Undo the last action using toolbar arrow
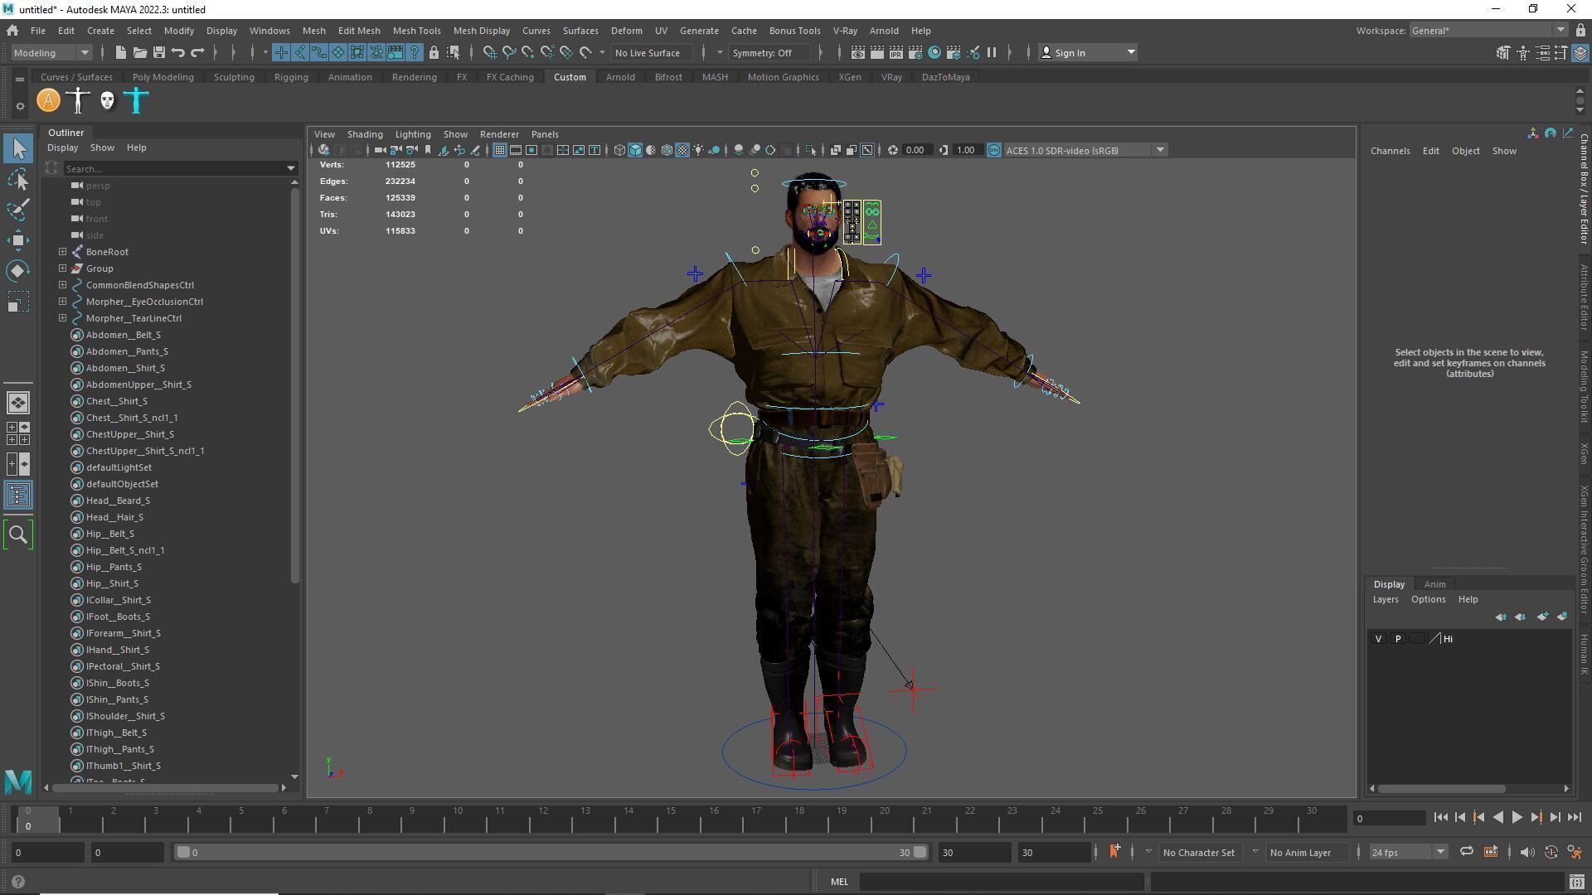 (x=177, y=53)
